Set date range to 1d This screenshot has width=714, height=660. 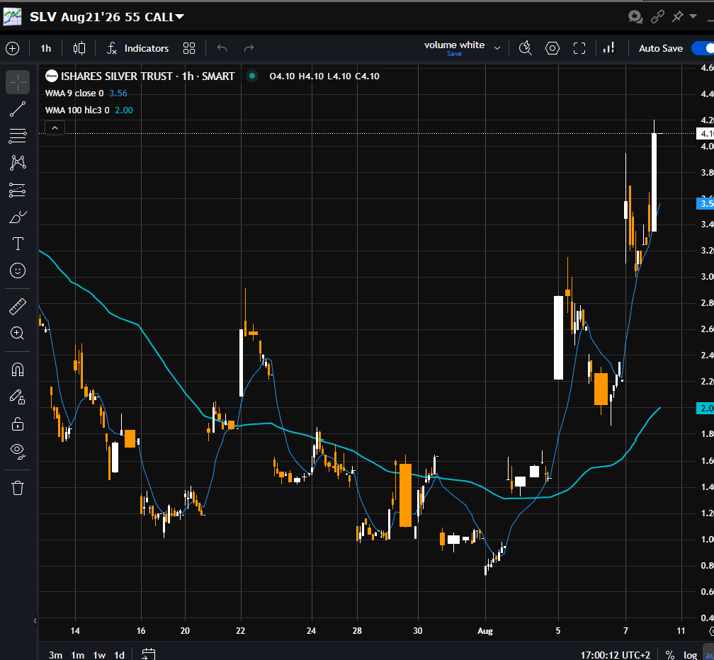click(x=119, y=655)
